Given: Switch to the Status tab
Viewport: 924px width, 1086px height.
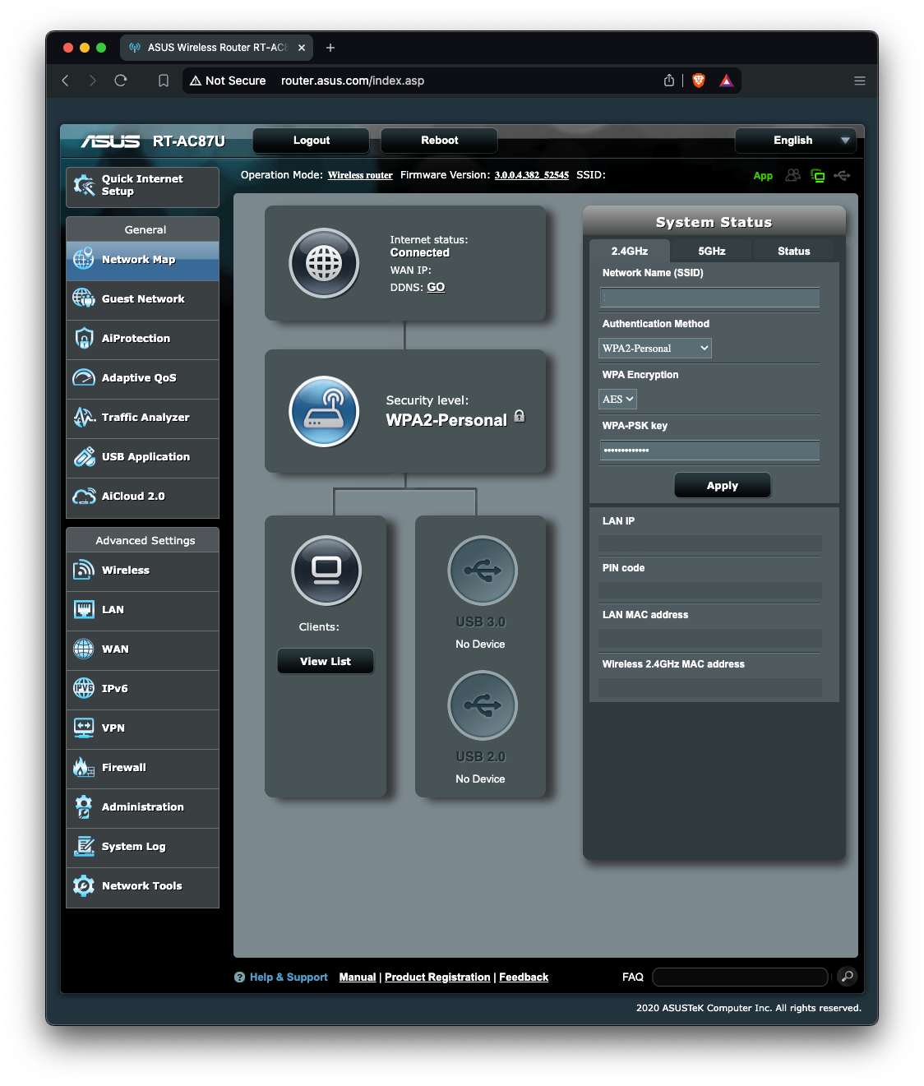Looking at the screenshot, I should pos(794,252).
